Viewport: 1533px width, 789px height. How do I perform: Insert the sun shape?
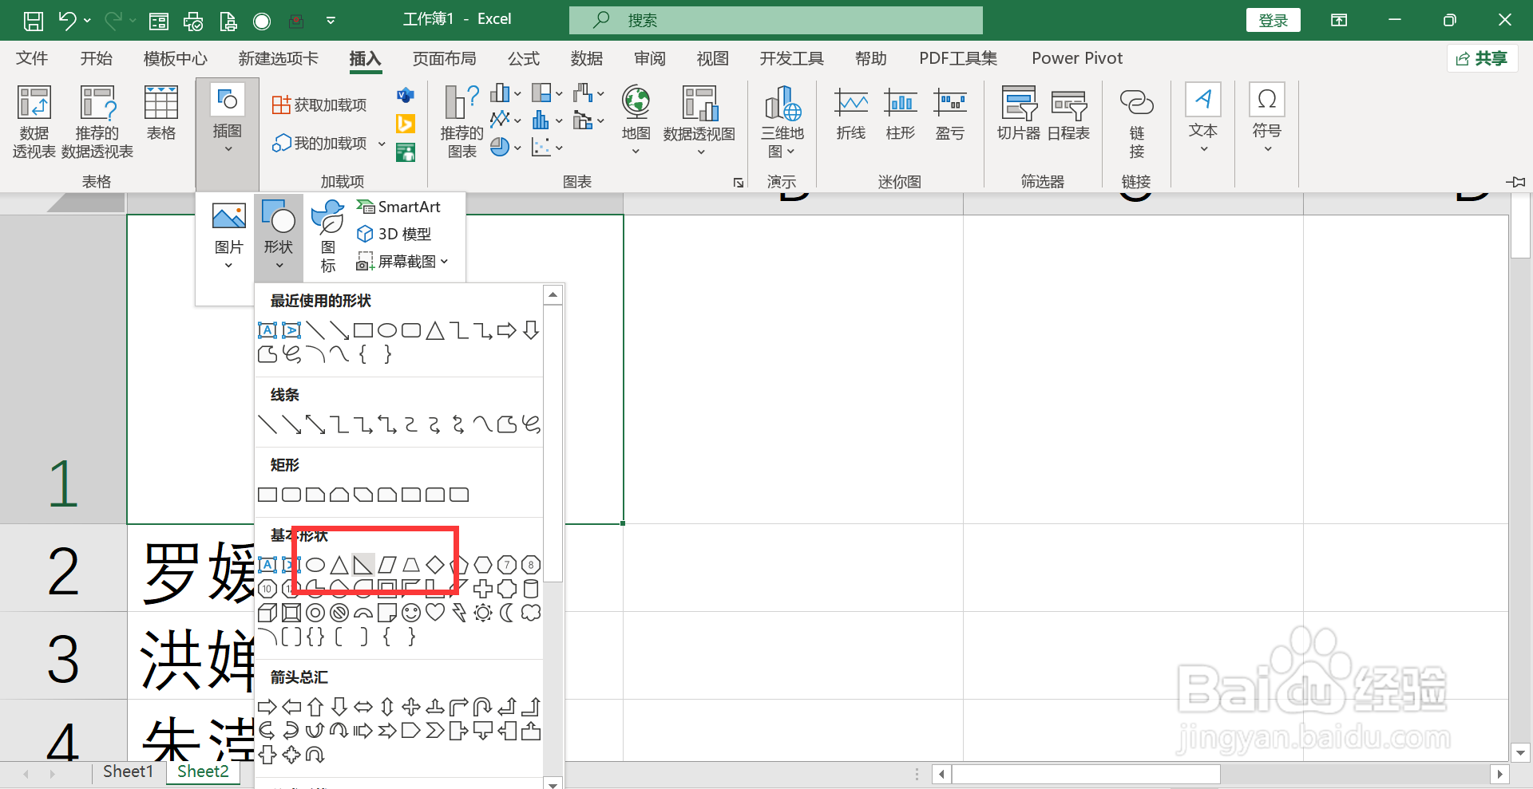tap(483, 613)
